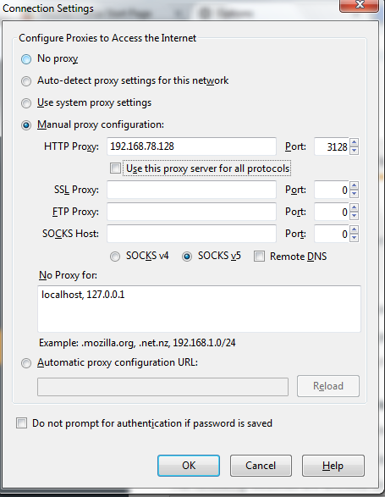Select Automatic proxy configuration URL option
This screenshot has width=385, height=497.
[x=26, y=363]
